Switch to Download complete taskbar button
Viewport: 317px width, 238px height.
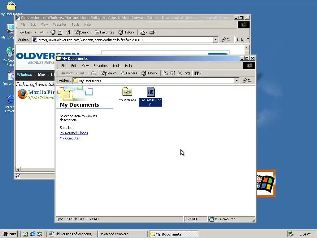[x=123, y=234]
